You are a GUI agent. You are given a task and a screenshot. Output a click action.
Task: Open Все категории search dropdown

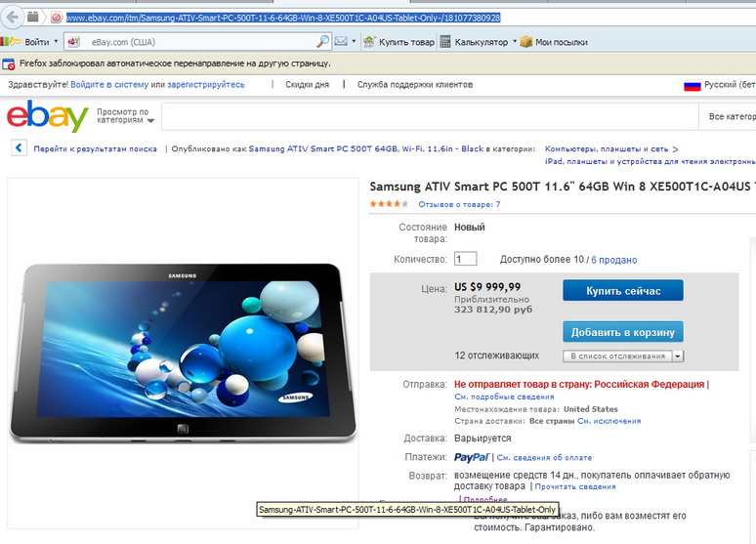click(728, 116)
